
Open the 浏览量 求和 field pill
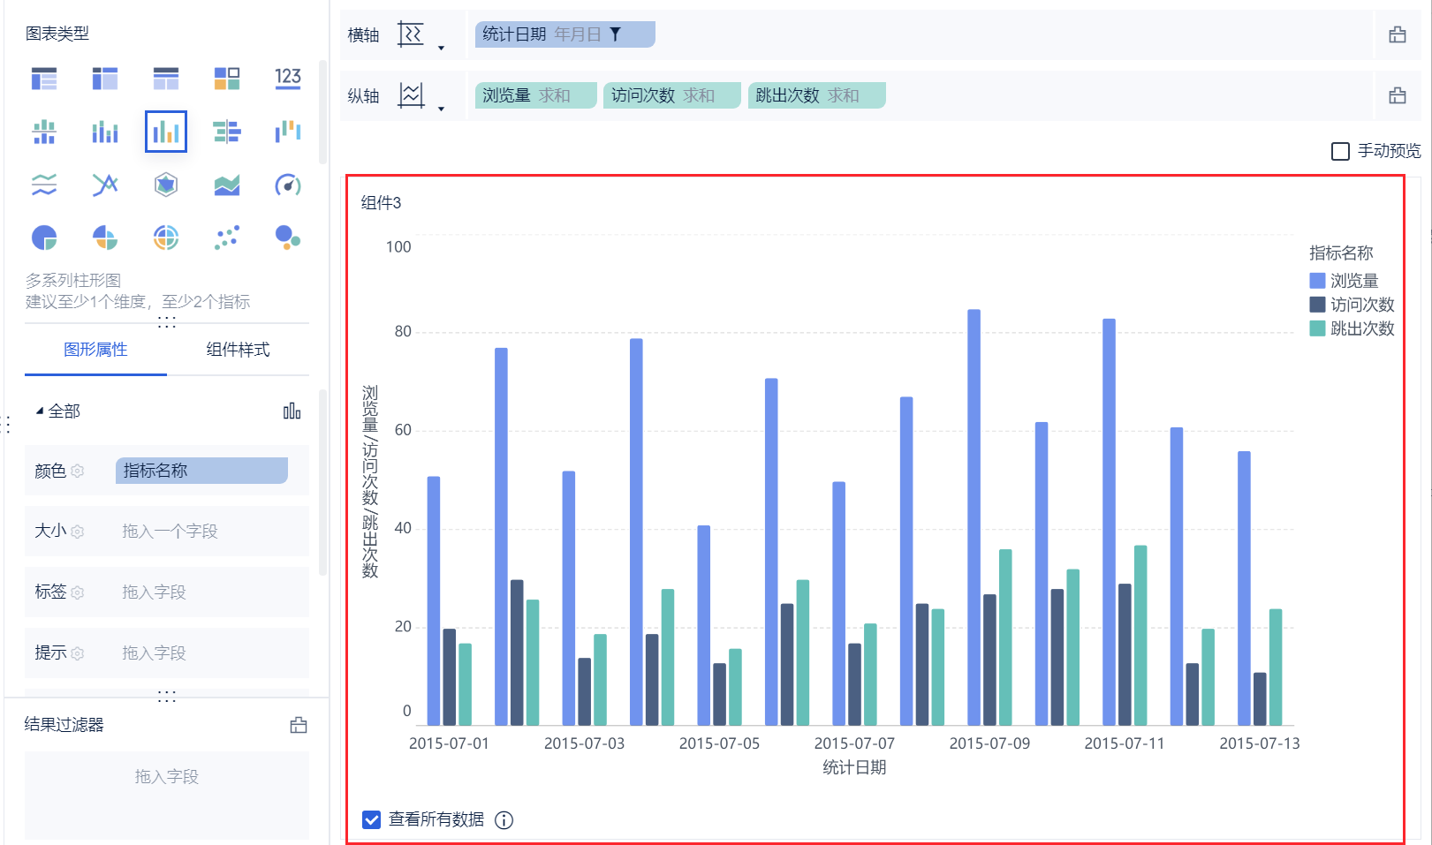point(536,95)
